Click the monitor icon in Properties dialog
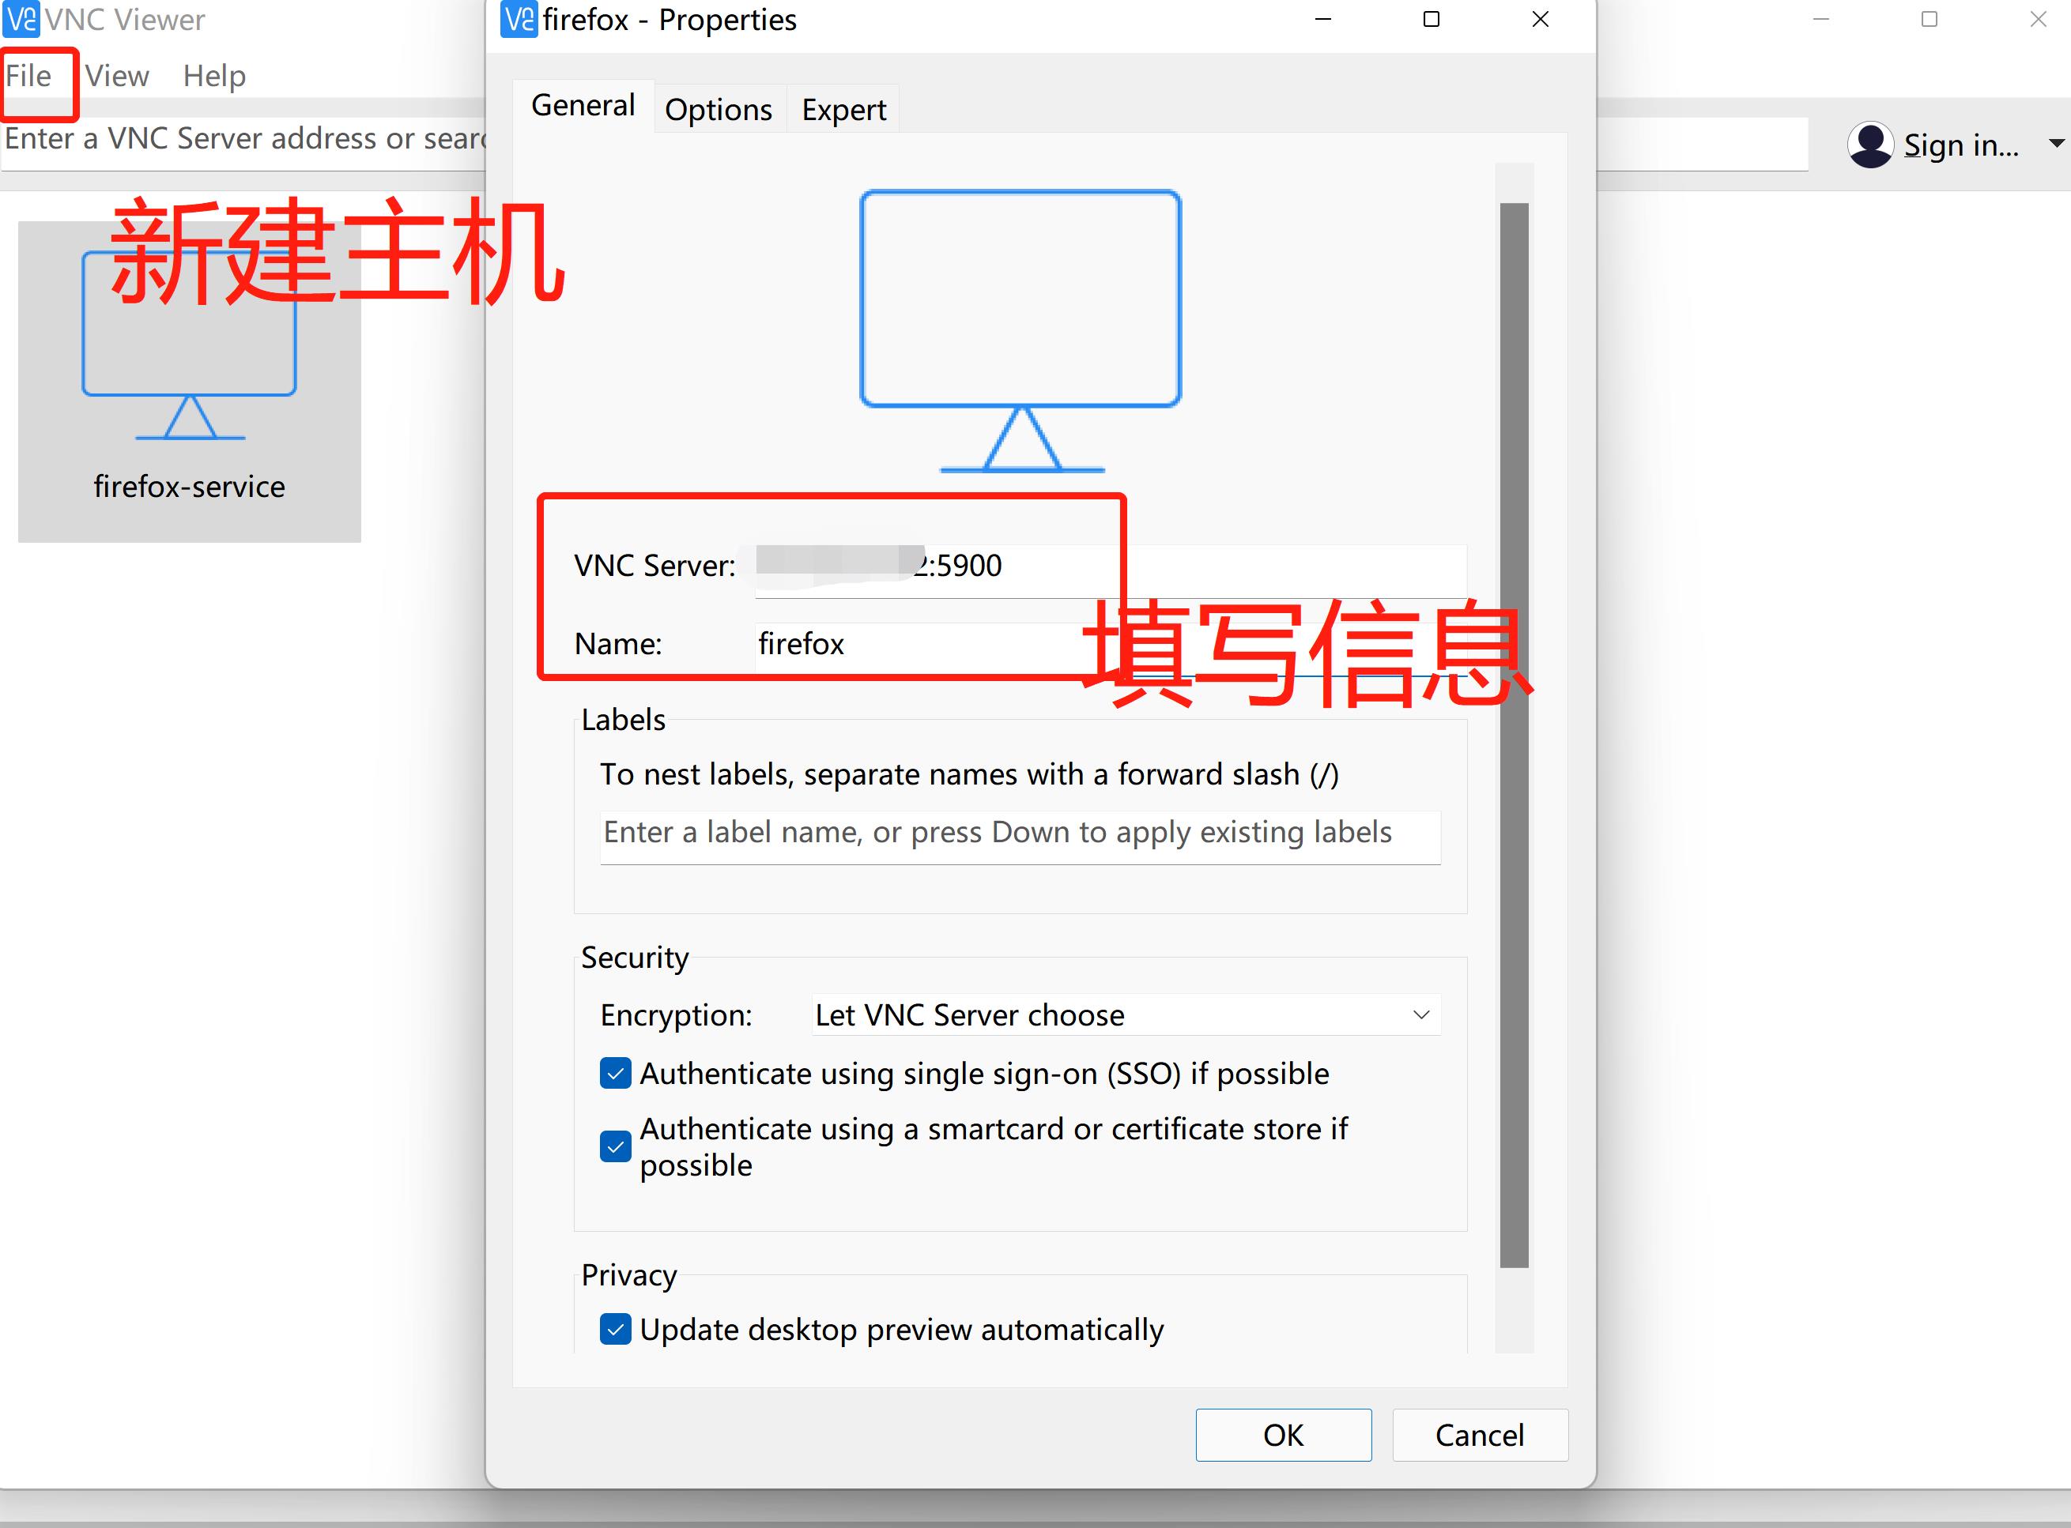Image resolution: width=2071 pixels, height=1528 pixels. [x=1020, y=331]
